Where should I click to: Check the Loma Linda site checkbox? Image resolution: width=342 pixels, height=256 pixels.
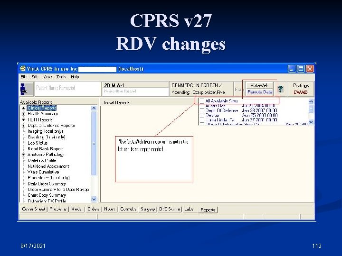click(202, 120)
